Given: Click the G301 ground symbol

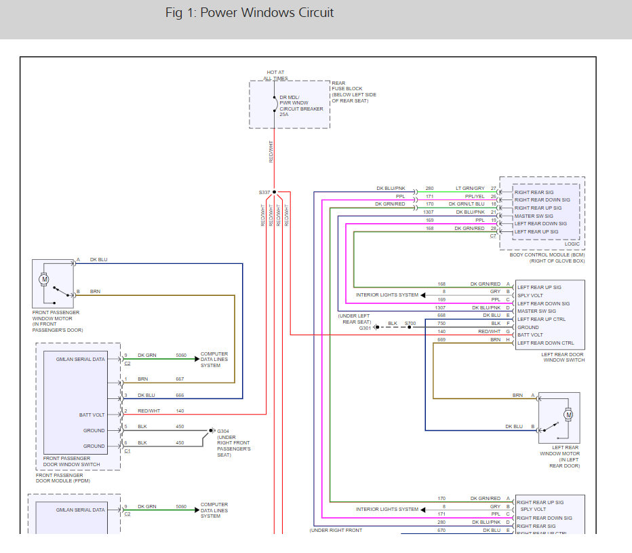Looking at the screenshot, I should coord(376,327).
